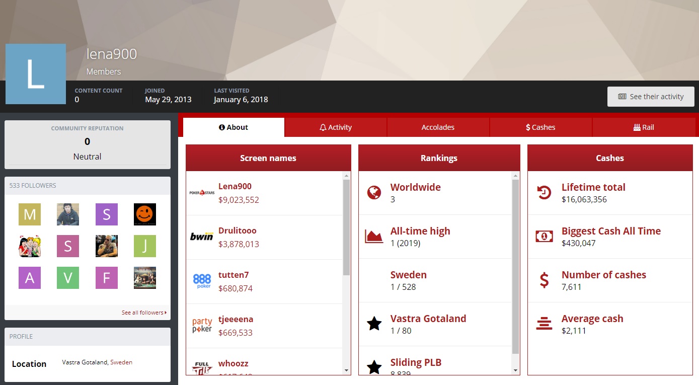Open the Drulitooo screen name link
The width and height of the screenshot is (699, 385).
click(237, 230)
